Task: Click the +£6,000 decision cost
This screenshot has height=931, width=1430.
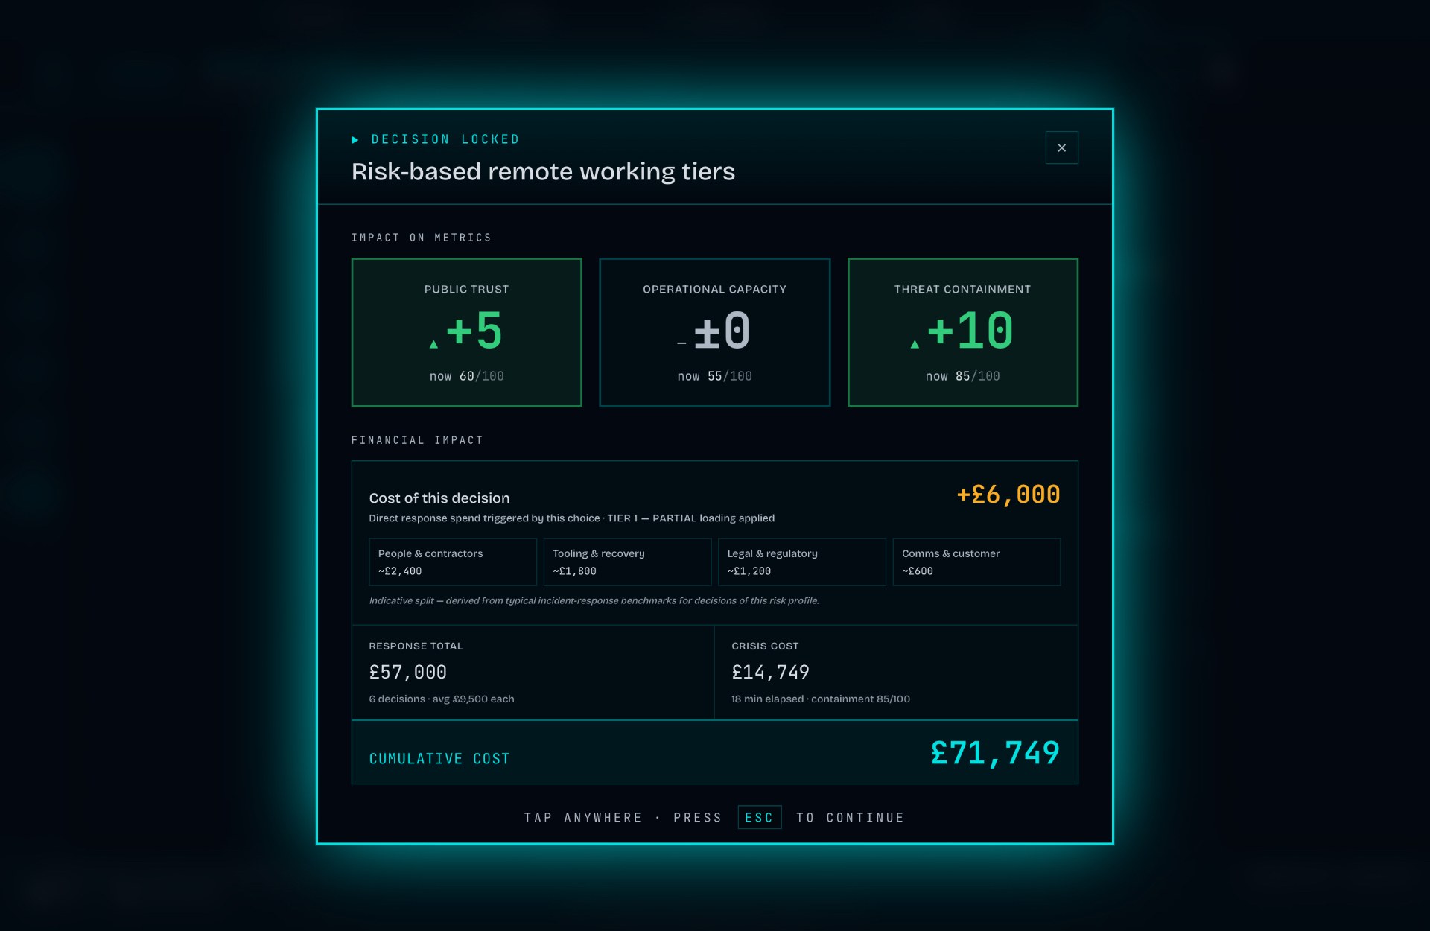Action: point(1008,495)
